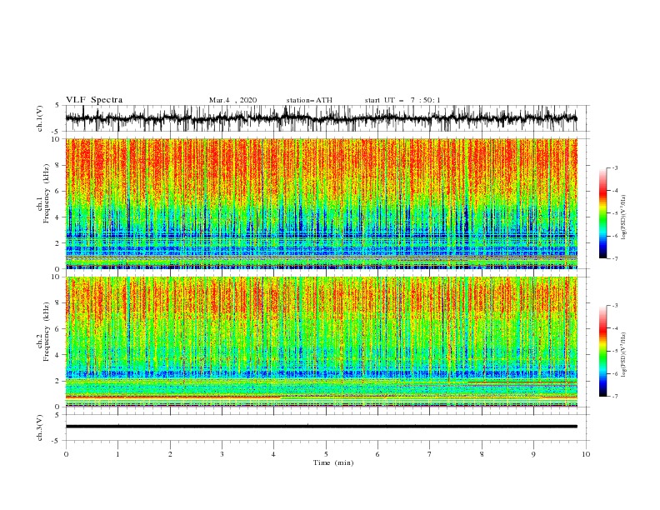The width and height of the screenshot is (660, 510).
Task: Click the ch.2 spectrogram color scale bar
Action: (x=602, y=351)
